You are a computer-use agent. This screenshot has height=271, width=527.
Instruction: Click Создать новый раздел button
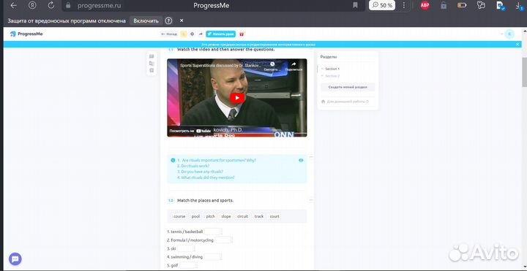point(348,87)
